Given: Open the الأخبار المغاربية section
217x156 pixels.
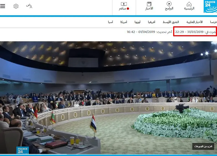Looking at the screenshot, I should click(x=195, y=22).
